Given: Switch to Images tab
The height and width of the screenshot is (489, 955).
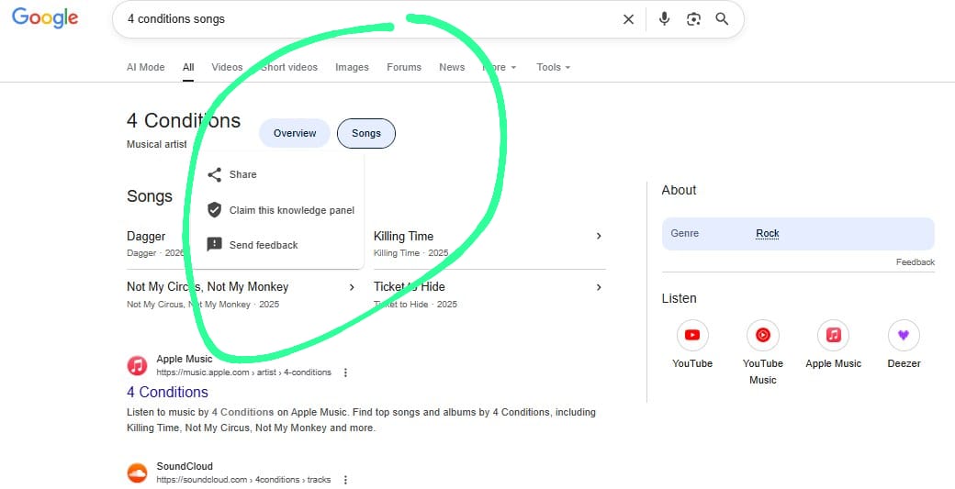Looking at the screenshot, I should click(x=352, y=68).
